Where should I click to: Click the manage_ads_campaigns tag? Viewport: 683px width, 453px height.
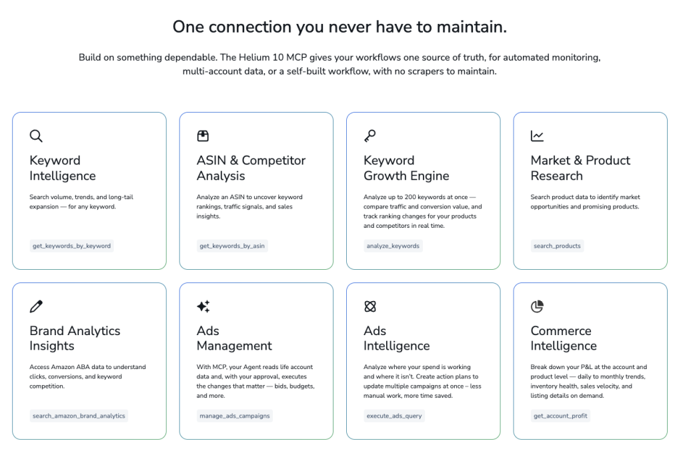pyautogui.click(x=235, y=416)
